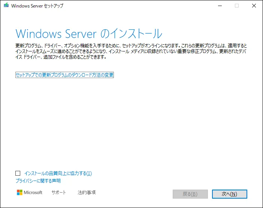This screenshot has width=263, height=208.
Task: Open the サポート link
Action: [59, 192]
